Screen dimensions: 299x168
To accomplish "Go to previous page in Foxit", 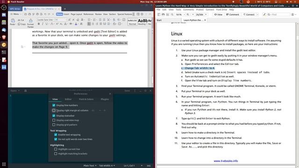I will 193,14.
